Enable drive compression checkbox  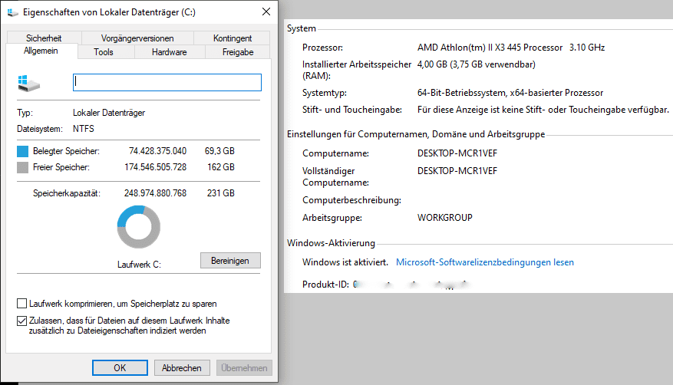pos(22,304)
